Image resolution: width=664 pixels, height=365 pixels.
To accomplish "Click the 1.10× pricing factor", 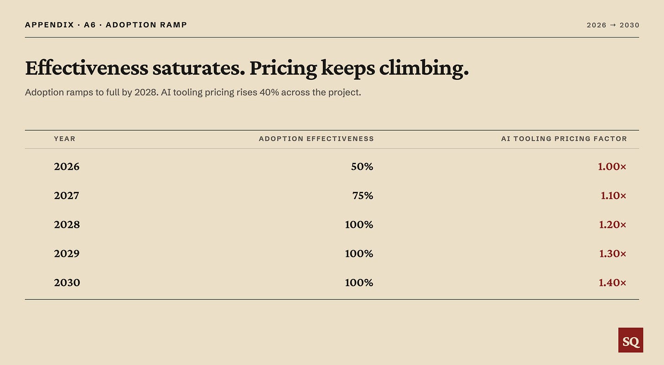I will click(x=613, y=196).
